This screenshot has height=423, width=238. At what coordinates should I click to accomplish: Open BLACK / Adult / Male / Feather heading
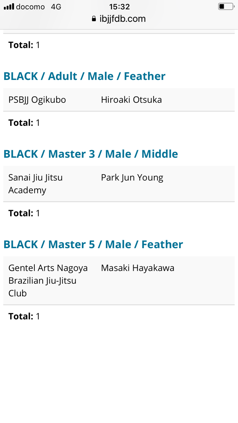click(x=84, y=76)
